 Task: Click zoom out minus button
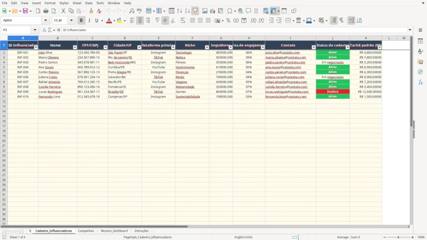tap(384, 237)
